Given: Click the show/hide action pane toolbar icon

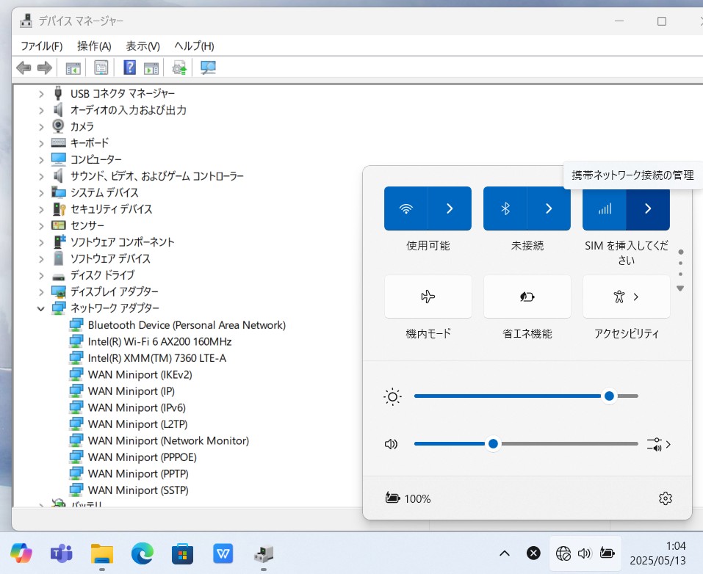Looking at the screenshot, I should click(x=151, y=68).
